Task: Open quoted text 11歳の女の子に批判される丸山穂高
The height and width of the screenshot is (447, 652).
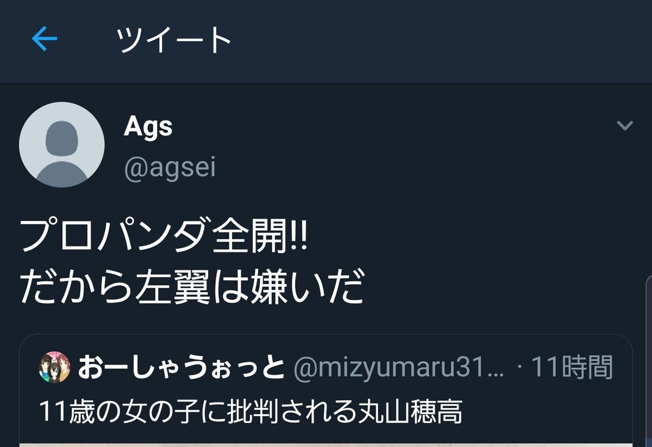Action: [251, 413]
